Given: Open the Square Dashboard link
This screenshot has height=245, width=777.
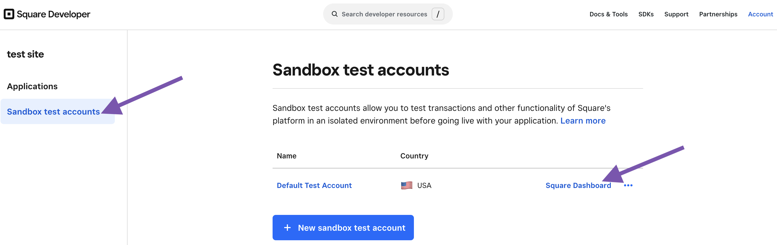Looking at the screenshot, I should point(578,185).
